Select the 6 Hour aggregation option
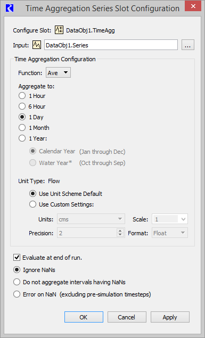The image size is (205, 338). pyautogui.click(x=22, y=106)
